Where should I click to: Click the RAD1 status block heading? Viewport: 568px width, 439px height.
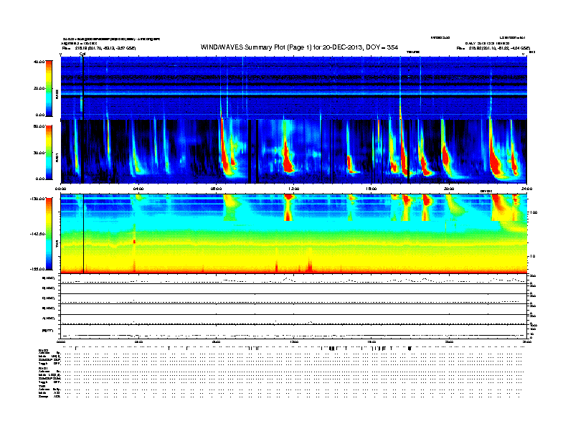click(43, 369)
